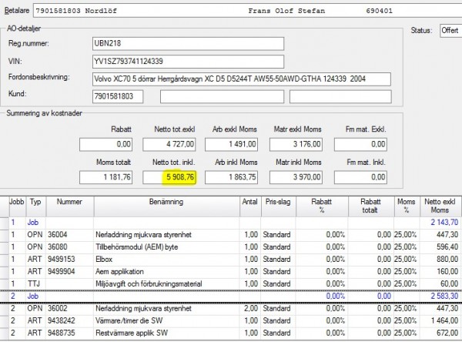The height and width of the screenshot is (342, 462).
Task: Select the Rabatt value 0,00 field
Action: tap(105, 145)
